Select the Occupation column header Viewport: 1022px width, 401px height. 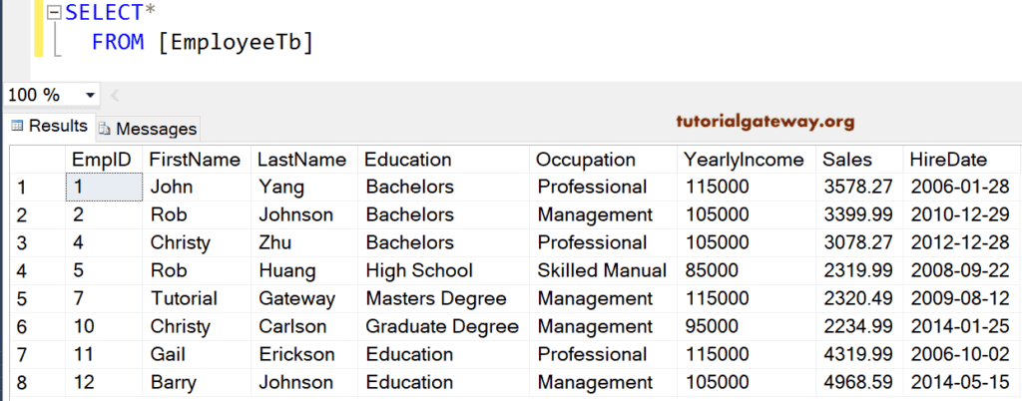pyautogui.click(x=585, y=160)
